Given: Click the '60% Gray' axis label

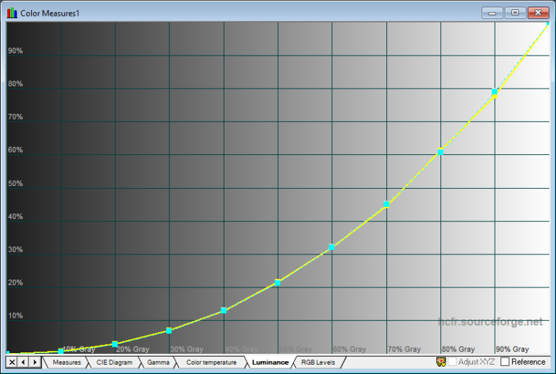Looking at the screenshot, I should point(349,349).
